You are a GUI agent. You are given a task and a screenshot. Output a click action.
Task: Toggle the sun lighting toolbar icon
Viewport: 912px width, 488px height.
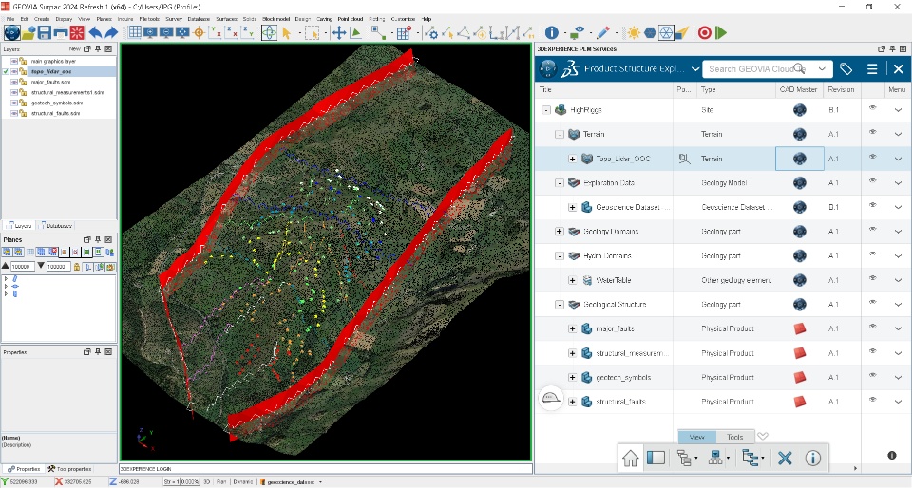coord(634,32)
